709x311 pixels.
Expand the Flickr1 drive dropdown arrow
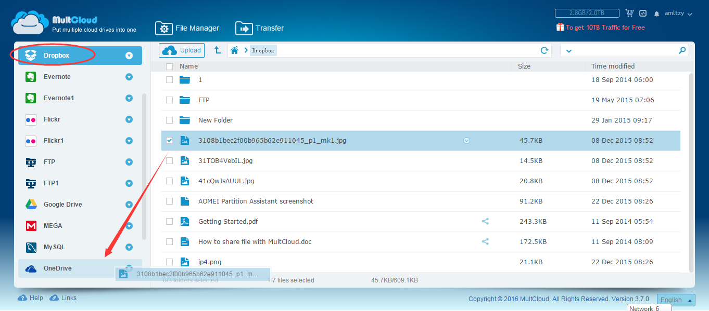click(129, 141)
